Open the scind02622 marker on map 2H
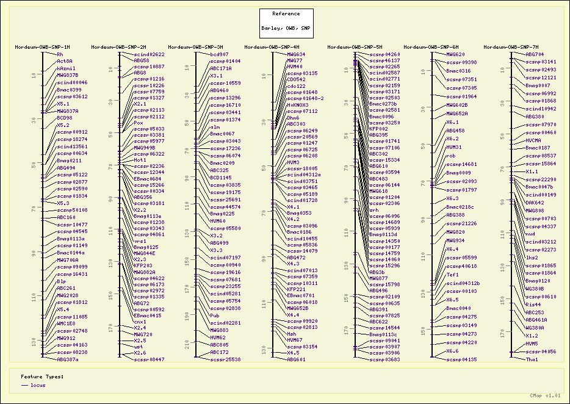Viewport: 570px width, 404px height. click(x=149, y=54)
